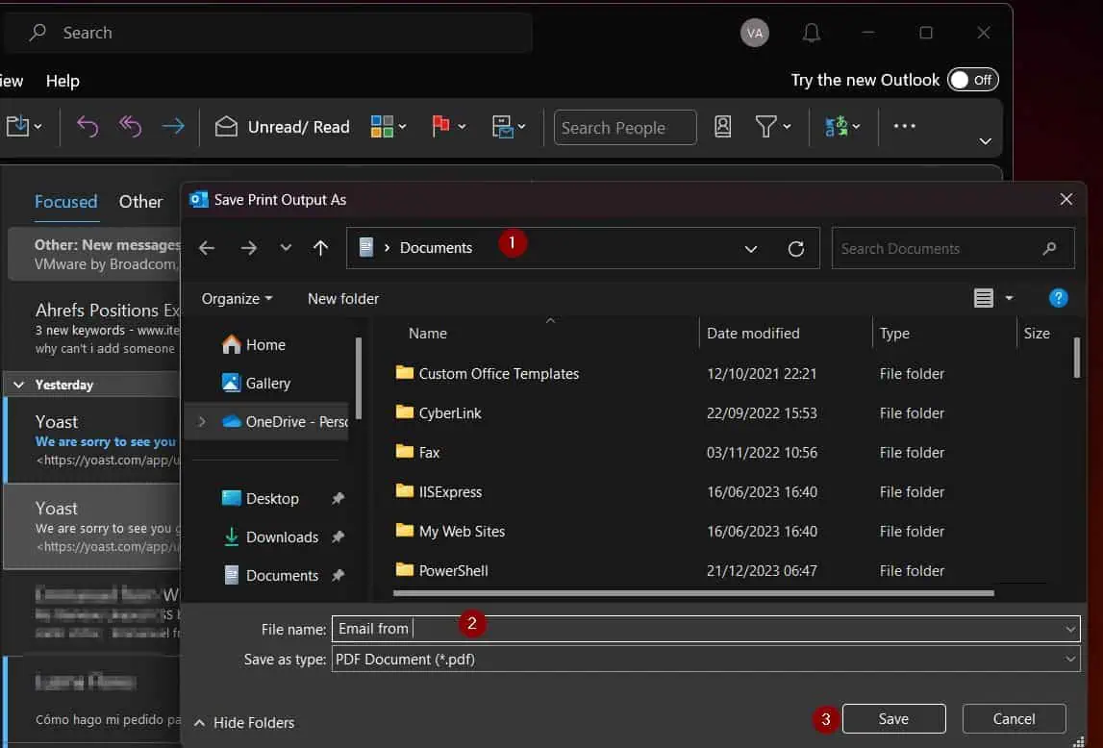Screen dimensions: 1103x748
Task: Click the Documents breadcrumb in address bar
Action: (437, 248)
